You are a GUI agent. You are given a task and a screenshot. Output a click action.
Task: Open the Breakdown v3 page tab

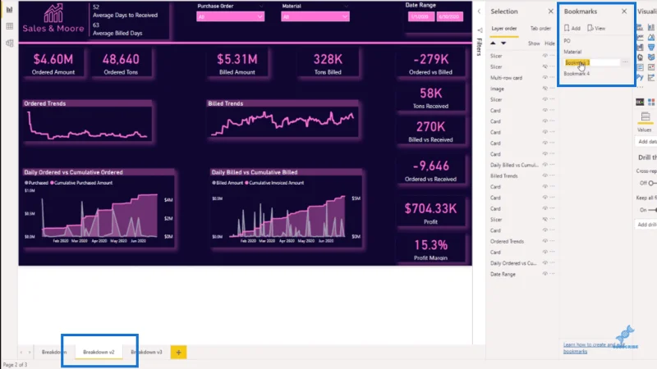pyautogui.click(x=146, y=353)
